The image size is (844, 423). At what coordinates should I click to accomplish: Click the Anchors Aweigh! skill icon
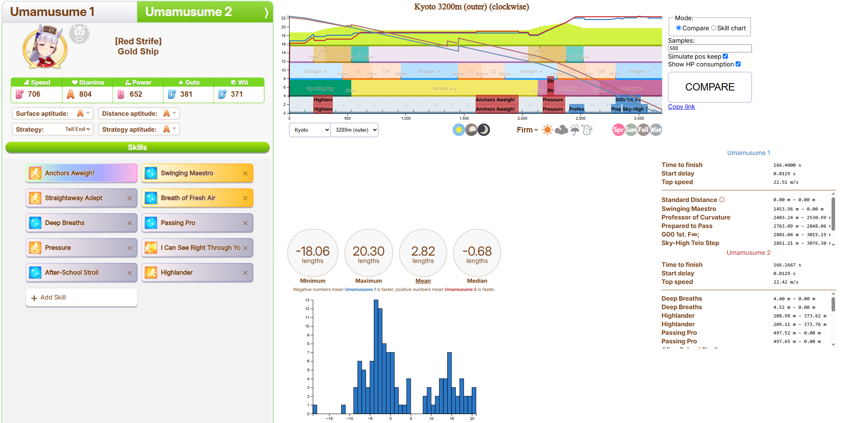click(x=35, y=173)
